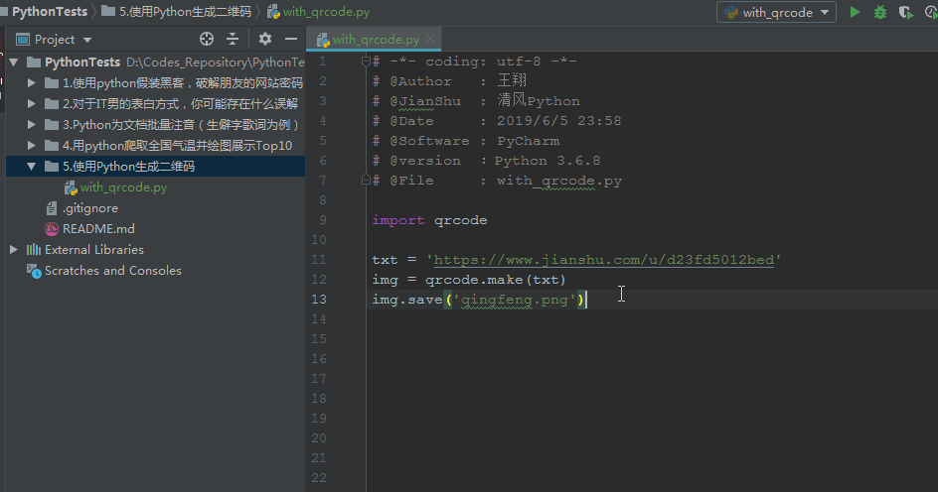938x492 pixels.
Task: Open README.md in project tree
Action: click(98, 229)
